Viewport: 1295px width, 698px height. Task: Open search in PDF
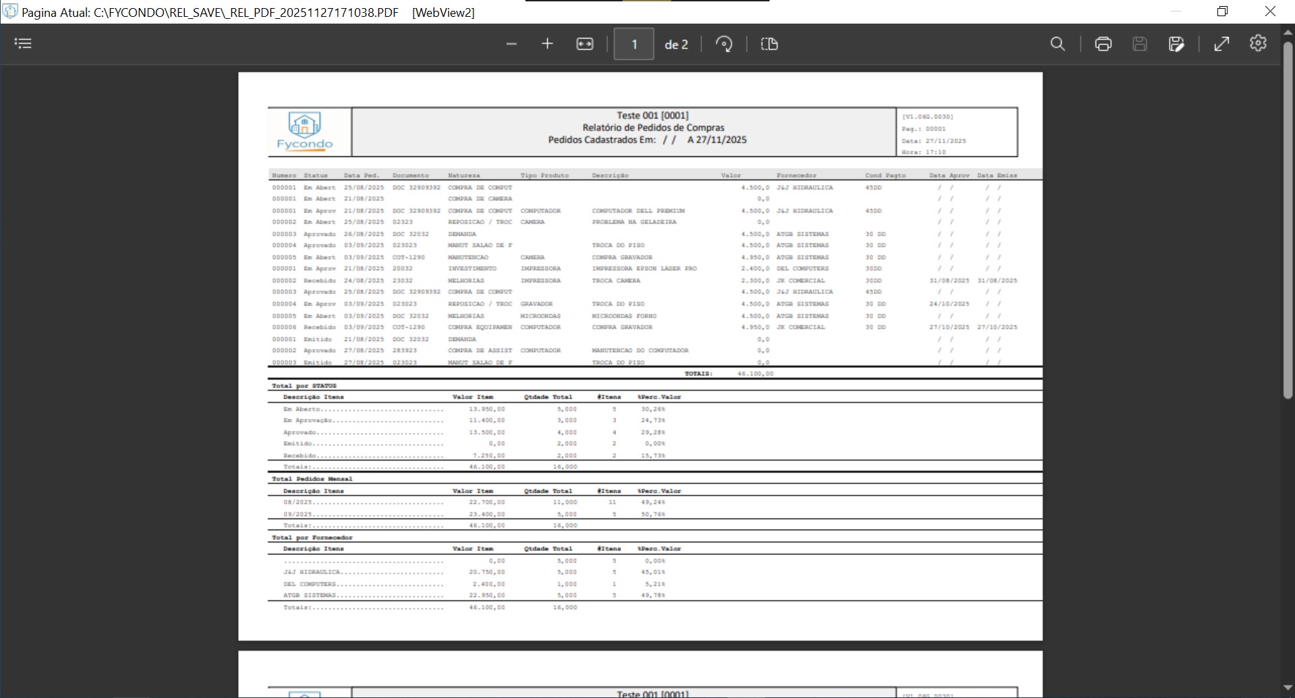[1058, 44]
